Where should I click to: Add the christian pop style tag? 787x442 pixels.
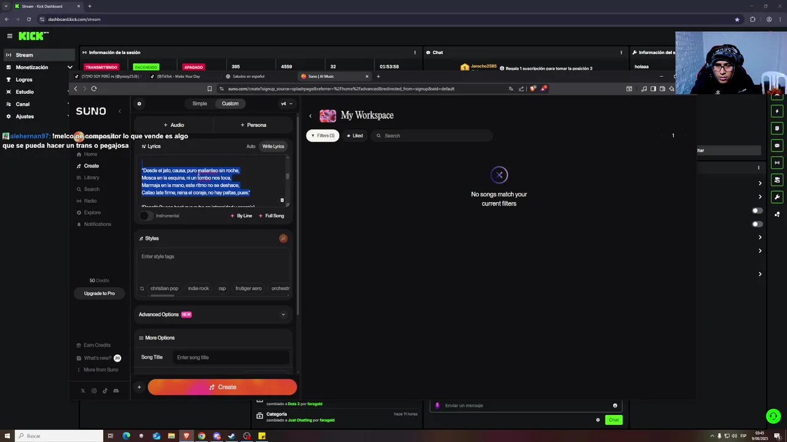[x=164, y=289]
